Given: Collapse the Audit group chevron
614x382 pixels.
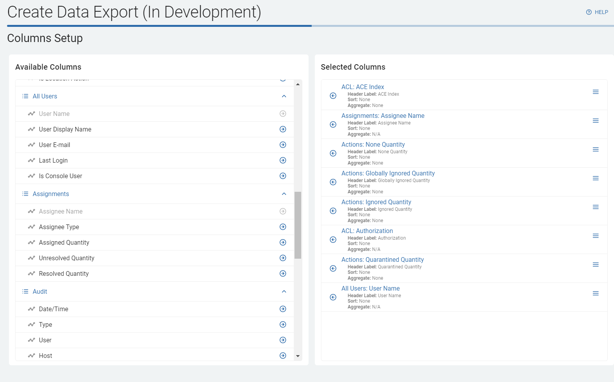Looking at the screenshot, I should [x=284, y=291].
